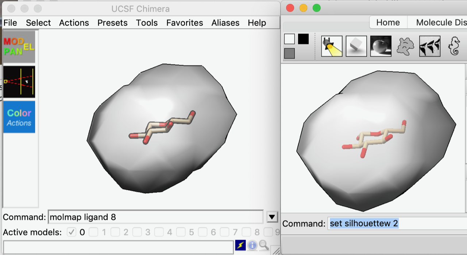Check active model 1 checkbox
Image resolution: width=467 pixels, height=255 pixels.
(x=93, y=232)
